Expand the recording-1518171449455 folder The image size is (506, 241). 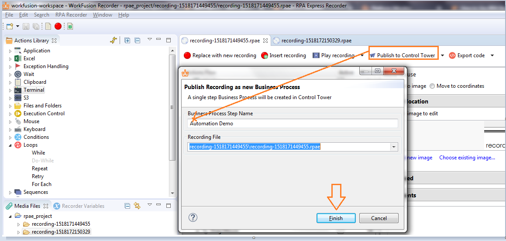tap(18, 224)
